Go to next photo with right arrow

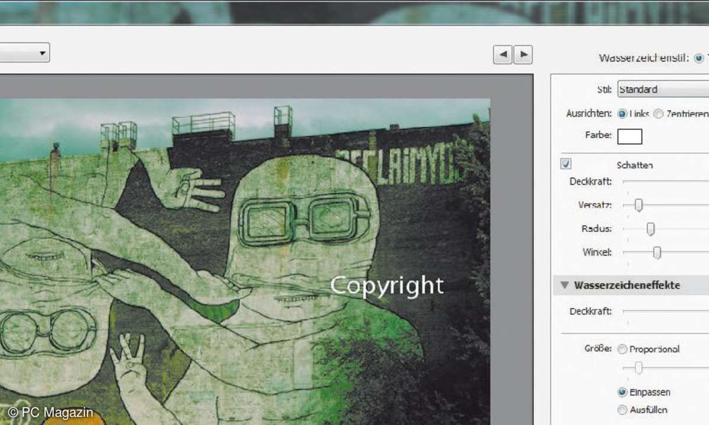523,55
